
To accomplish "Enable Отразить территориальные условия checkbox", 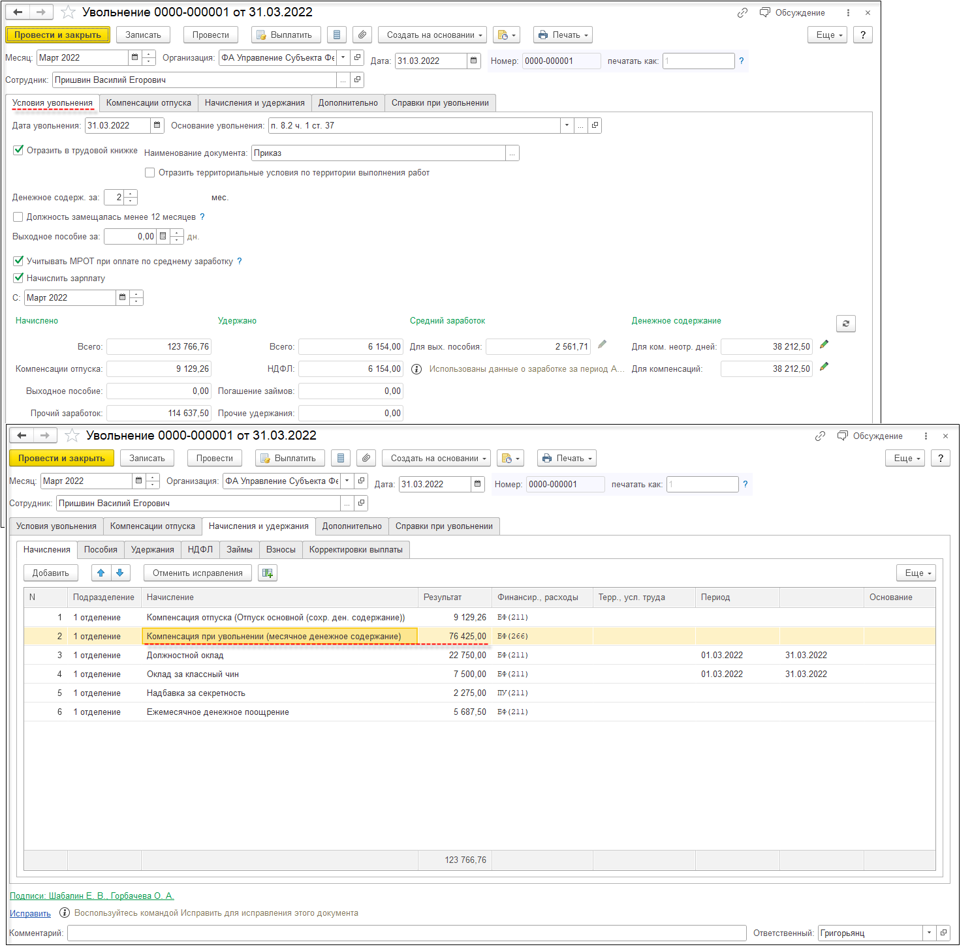I will click(150, 173).
